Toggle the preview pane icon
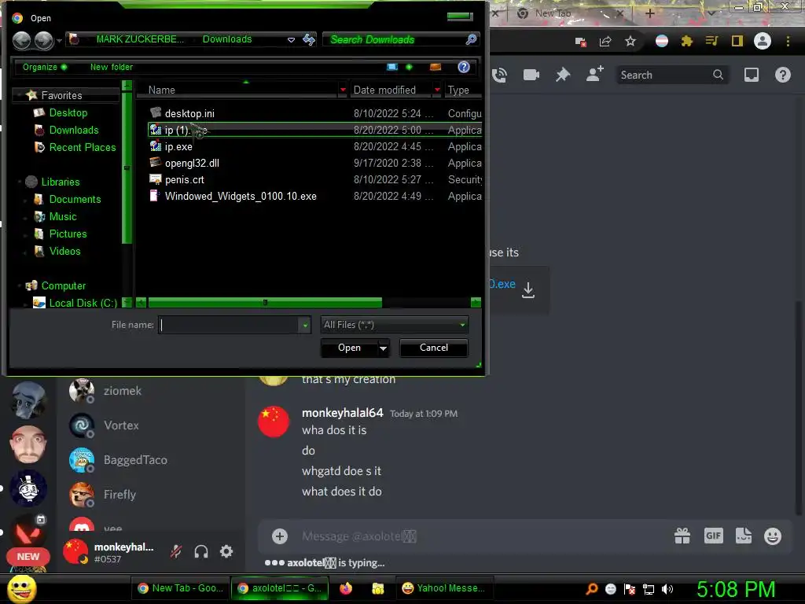 pos(436,67)
